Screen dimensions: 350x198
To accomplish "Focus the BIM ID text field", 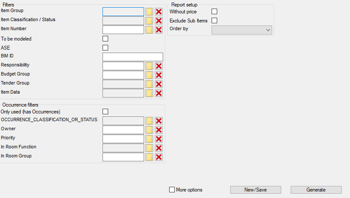I will point(132,57).
